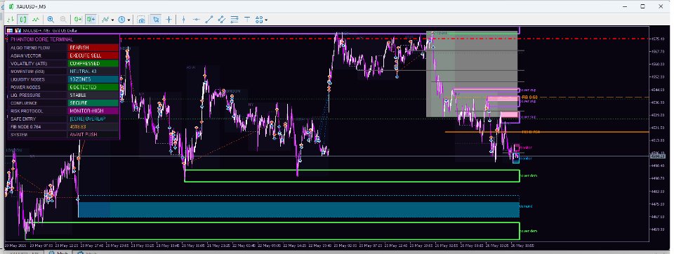Select the standard cursor tool
The width and height of the screenshot is (674, 254).
coord(156,20)
